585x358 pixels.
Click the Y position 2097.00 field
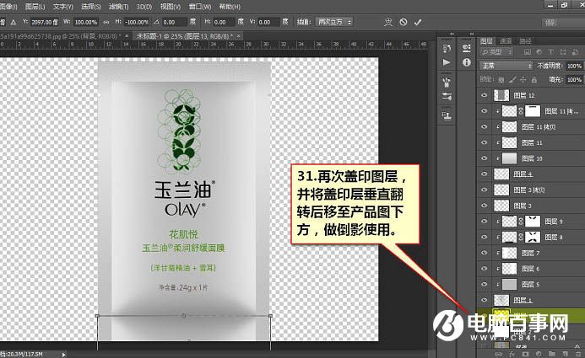[45, 23]
